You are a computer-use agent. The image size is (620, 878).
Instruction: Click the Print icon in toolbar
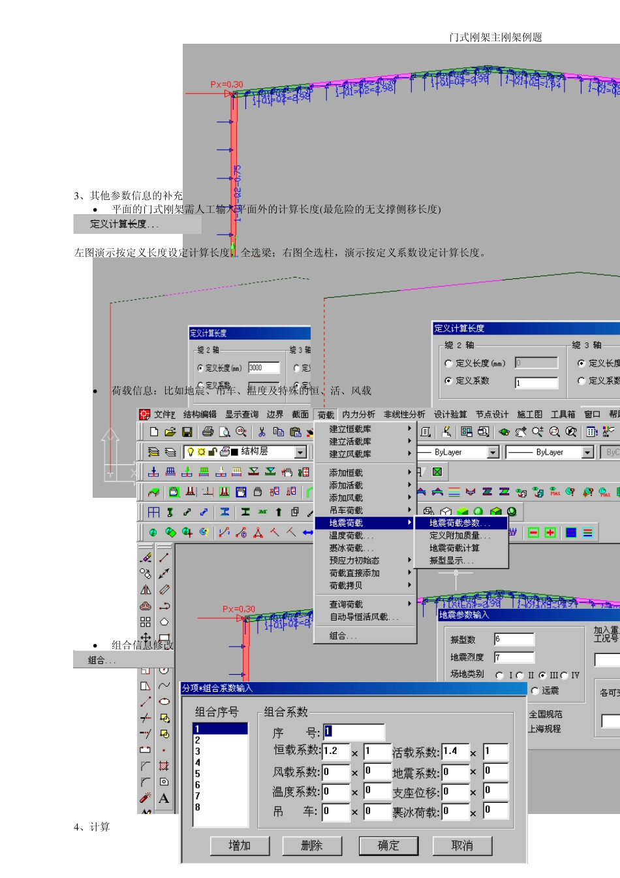click(208, 432)
